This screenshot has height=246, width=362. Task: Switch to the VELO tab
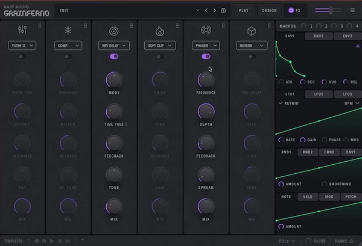(x=308, y=197)
